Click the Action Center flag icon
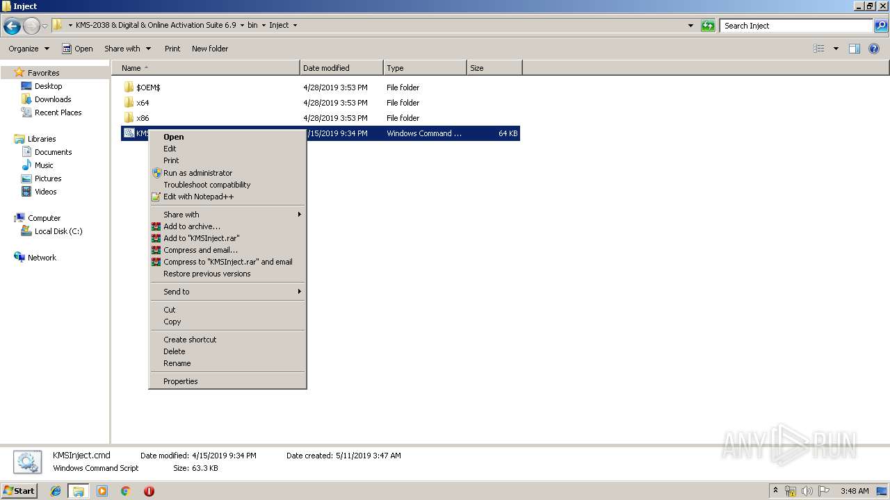This screenshot has width=890, height=500. coord(824,491)
